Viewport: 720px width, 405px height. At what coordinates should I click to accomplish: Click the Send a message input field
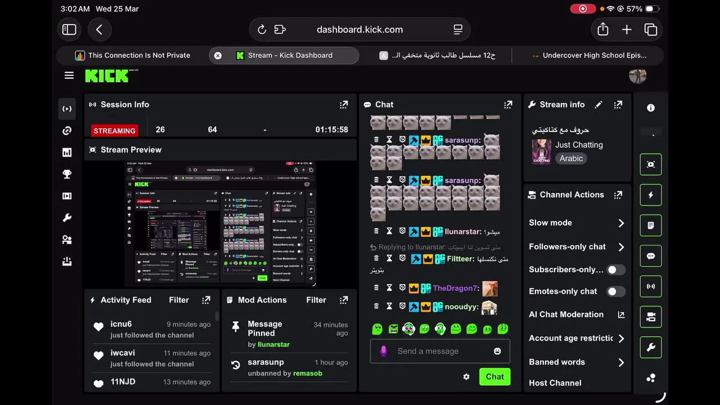click(440, 351)
